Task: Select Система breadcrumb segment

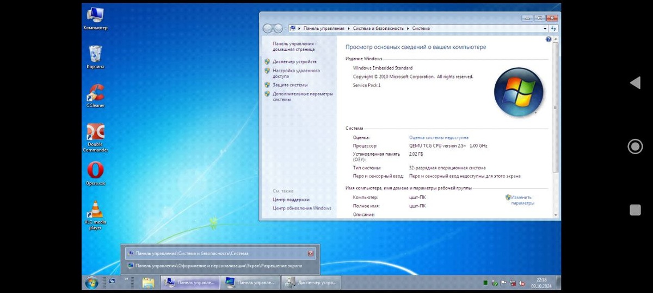Action: [421, 28]
